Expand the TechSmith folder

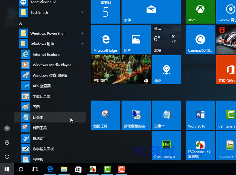click(x=82, y=12)
